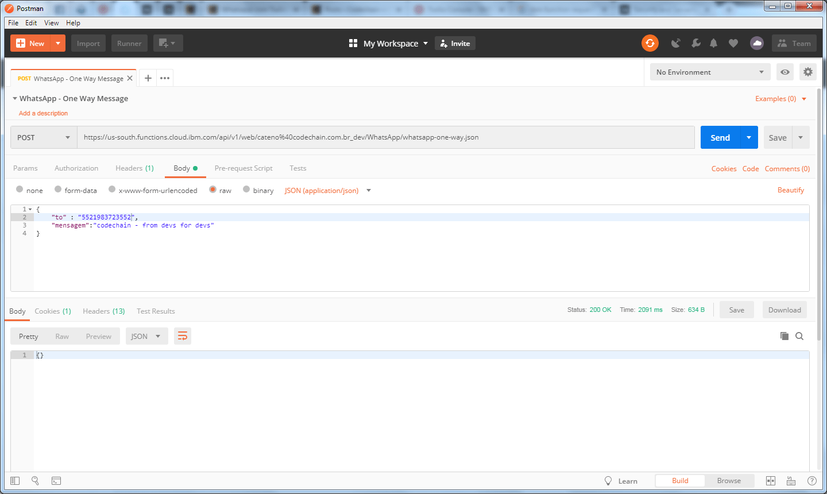Open the capture requests satellite icon

676,43
